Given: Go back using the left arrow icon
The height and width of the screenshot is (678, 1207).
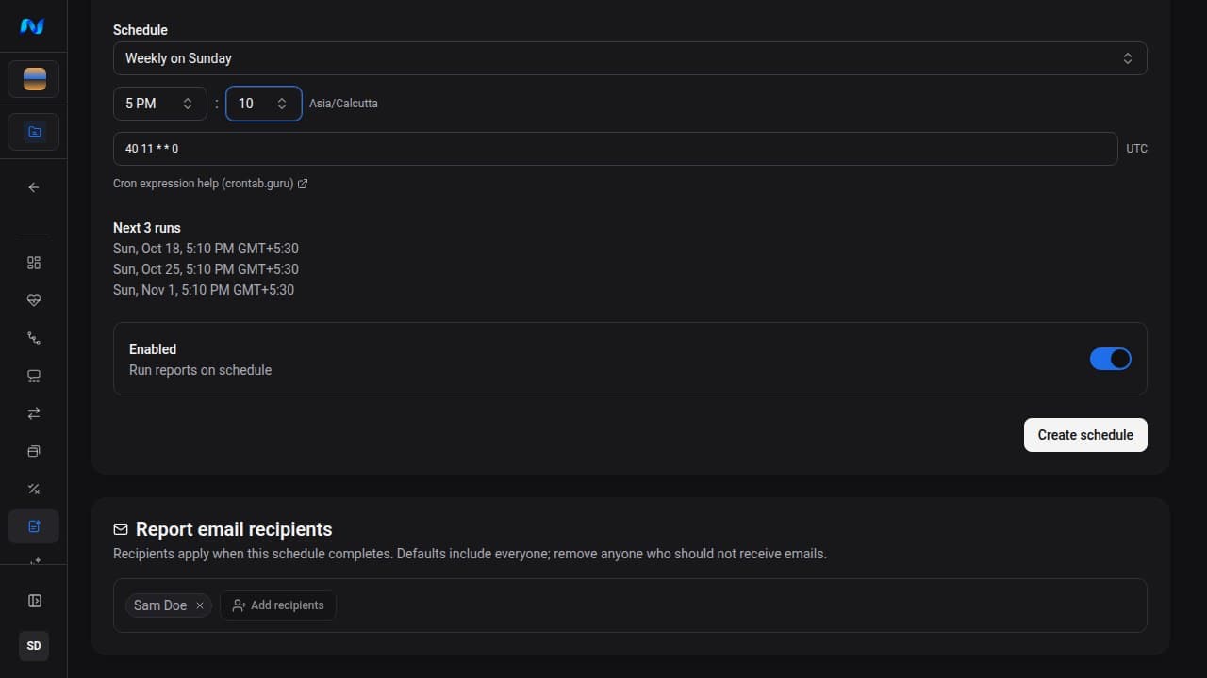Looking at the screenshot, I should [x=34, y=187].
